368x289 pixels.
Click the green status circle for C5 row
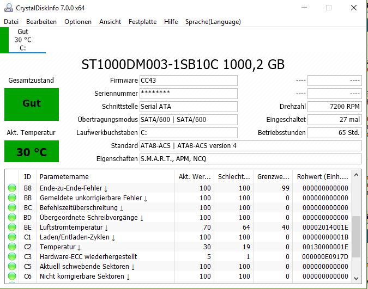(x=12, y=267)
